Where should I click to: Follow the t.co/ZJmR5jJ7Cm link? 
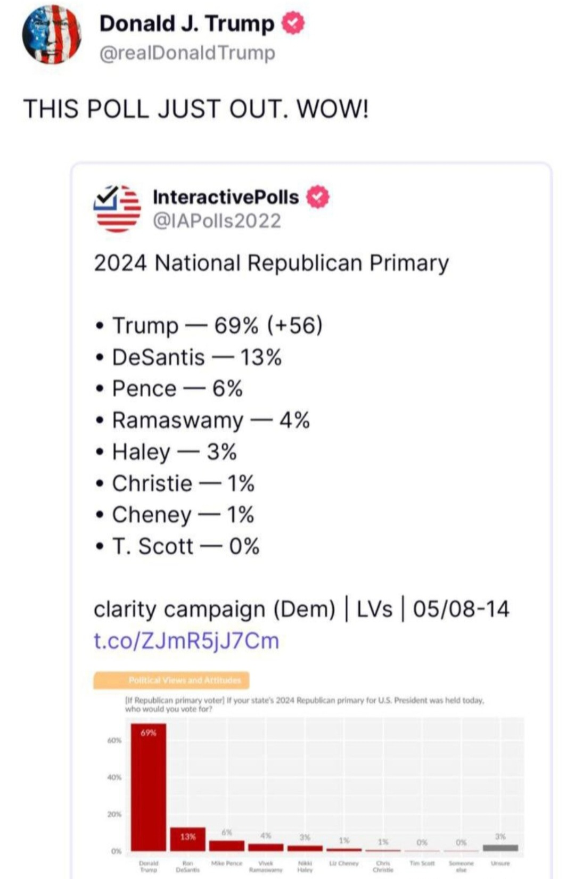click(x=186, y=640)
